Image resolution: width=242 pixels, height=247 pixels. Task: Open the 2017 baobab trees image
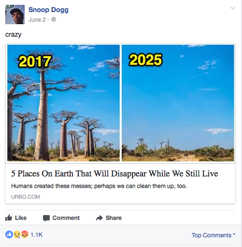point(63,103)
